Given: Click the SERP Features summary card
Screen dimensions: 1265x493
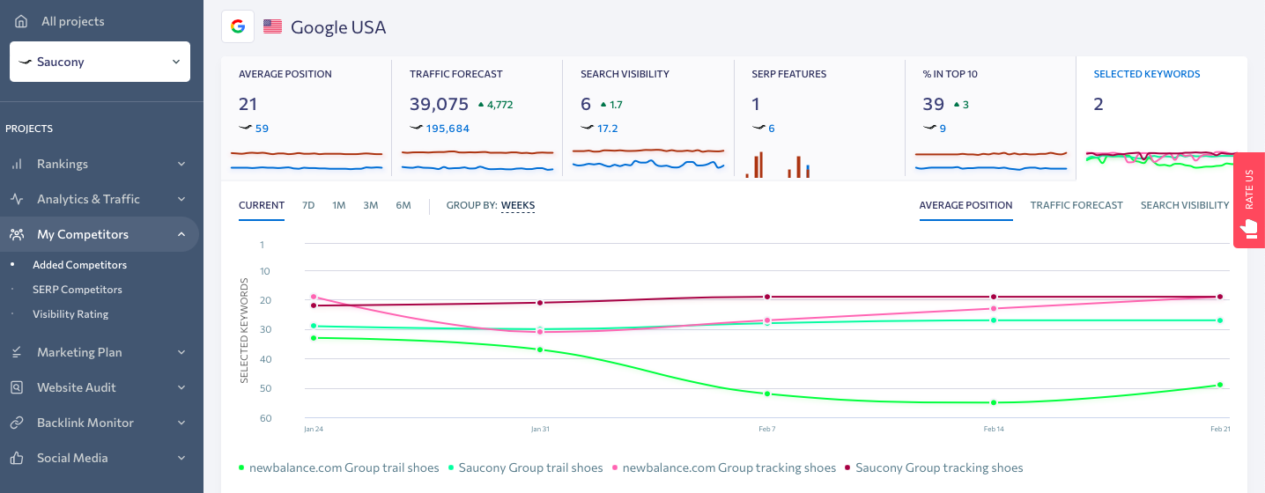Looking at the screenshot, I should tap(819, 119).
